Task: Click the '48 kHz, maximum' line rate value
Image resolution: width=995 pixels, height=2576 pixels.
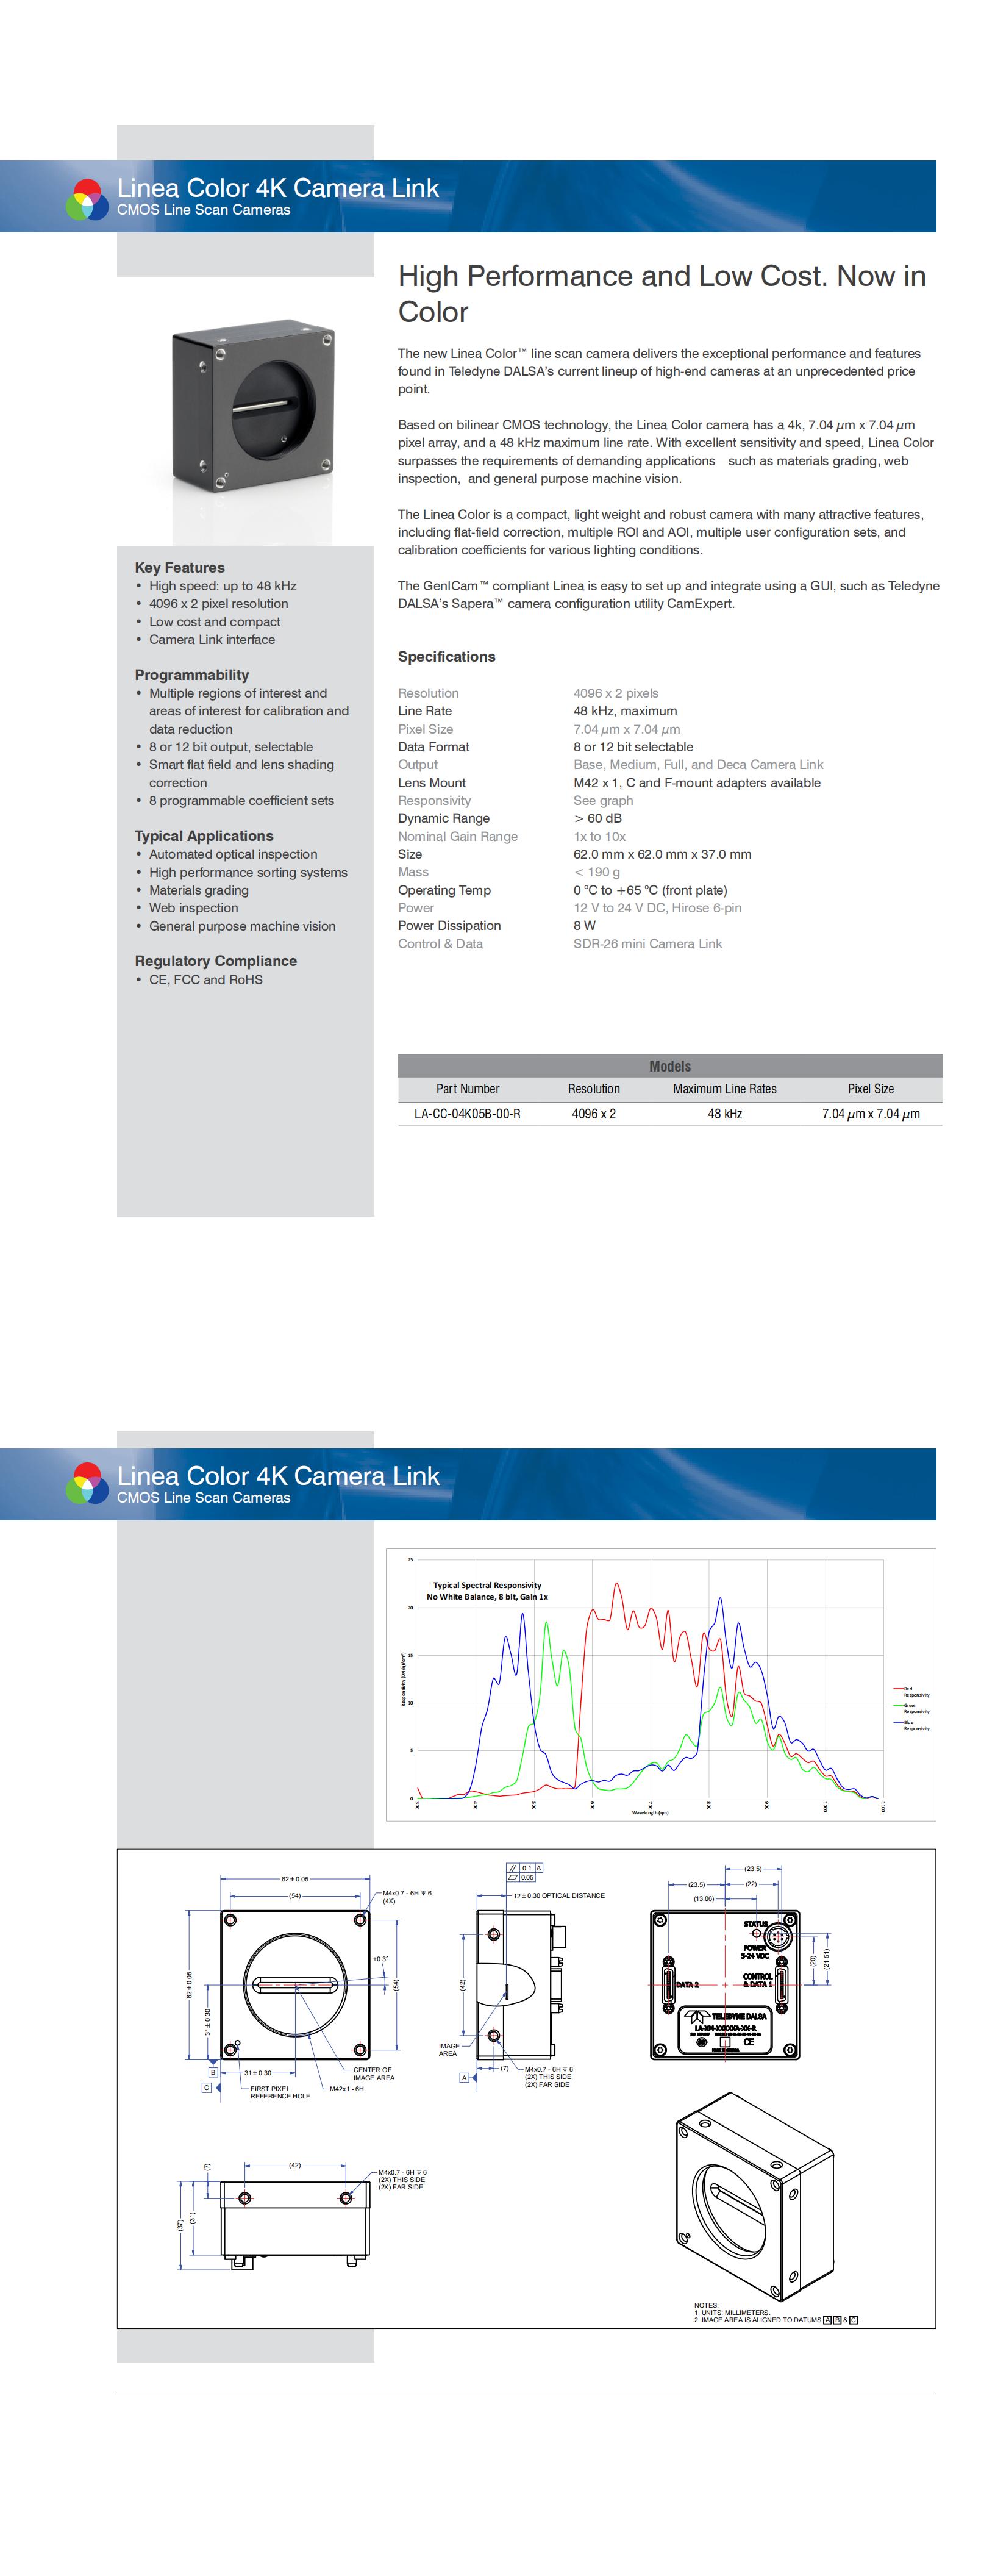Action: point(625,711)
